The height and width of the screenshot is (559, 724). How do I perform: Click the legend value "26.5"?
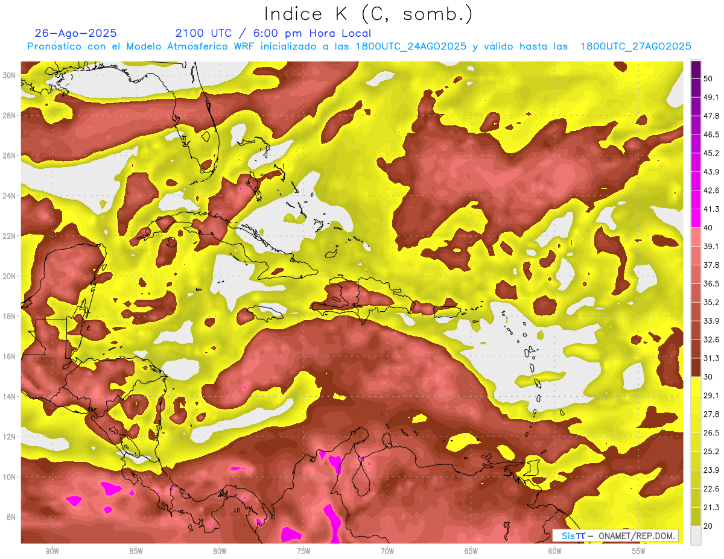click(x=711, y=433)
